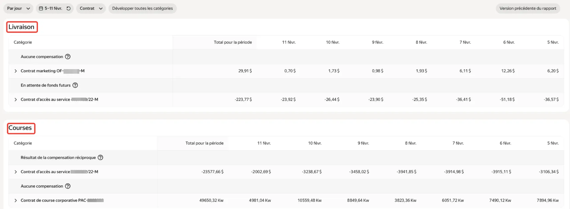Click Développer toutes les catégories button
570x209 pixels.
pyautogui.click(x=142, y=8)
